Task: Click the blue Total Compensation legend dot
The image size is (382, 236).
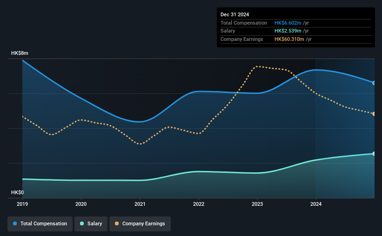Action: [x=15, y=223]
